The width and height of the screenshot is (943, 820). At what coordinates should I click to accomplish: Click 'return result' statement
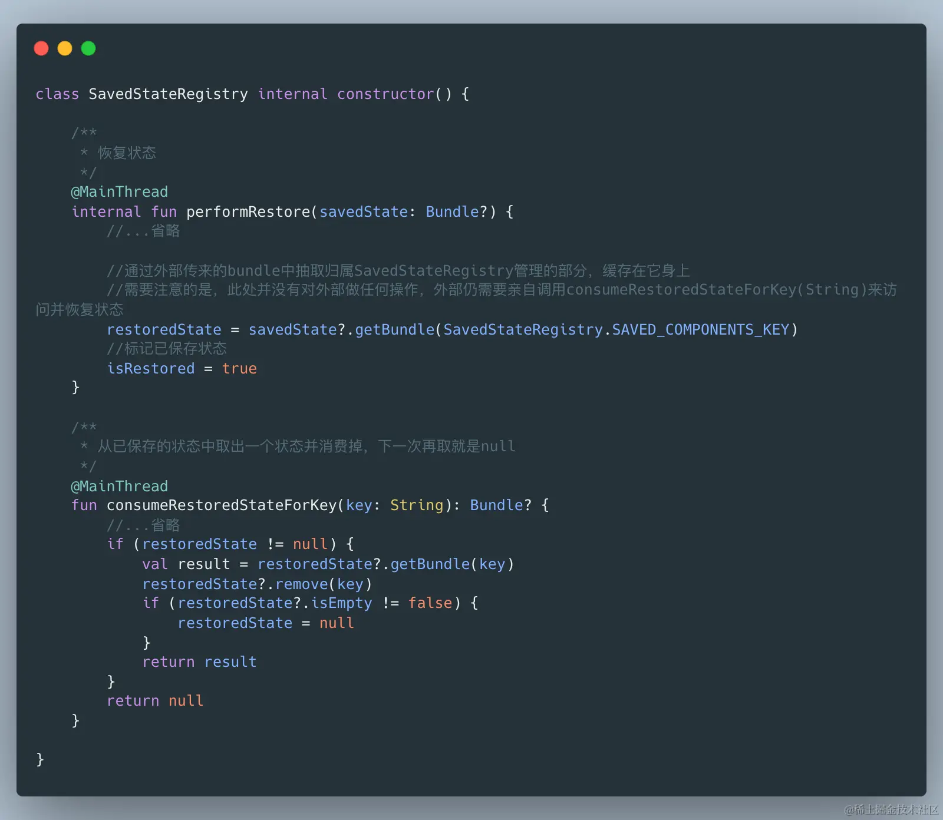coord(199,662)
